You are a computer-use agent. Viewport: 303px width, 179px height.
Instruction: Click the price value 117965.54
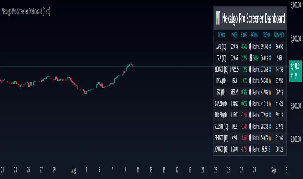click(x=234, y=69)
